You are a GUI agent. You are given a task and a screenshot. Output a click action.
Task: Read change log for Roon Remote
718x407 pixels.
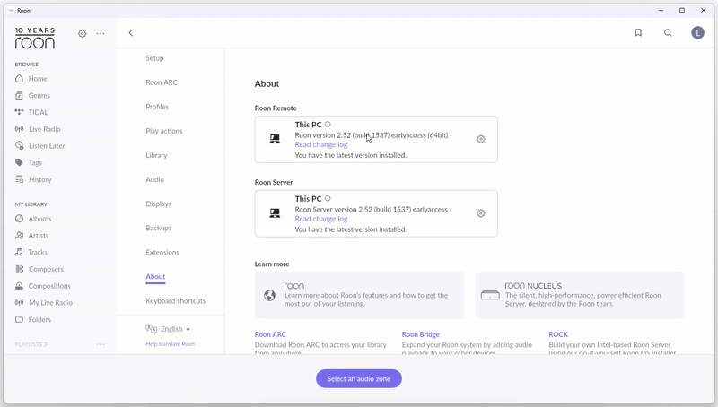(321, 144)
